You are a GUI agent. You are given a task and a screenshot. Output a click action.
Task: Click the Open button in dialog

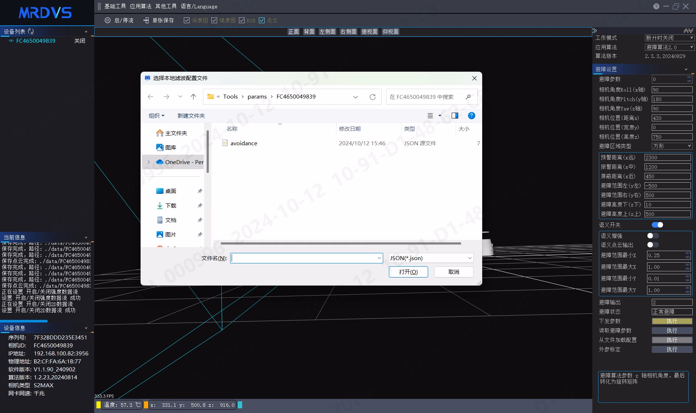click(x=408, y=272)
